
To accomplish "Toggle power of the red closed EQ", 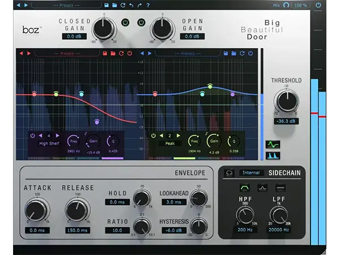I will tap(130, 53).
